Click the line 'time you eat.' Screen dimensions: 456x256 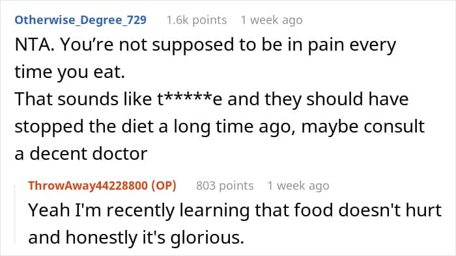(70, 72)
